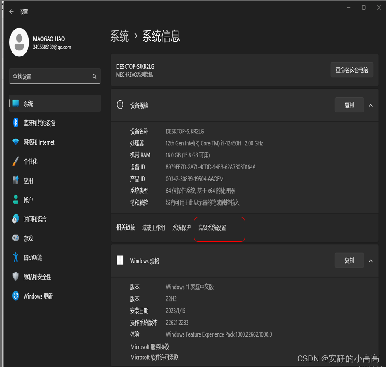This screenshot has width=386, height=367.
Task: Open 应用 settings in sidebar
Action: [55, 181]
